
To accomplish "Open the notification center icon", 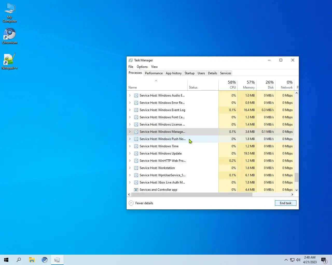I will pyautogui.click(x=324, y=260).
